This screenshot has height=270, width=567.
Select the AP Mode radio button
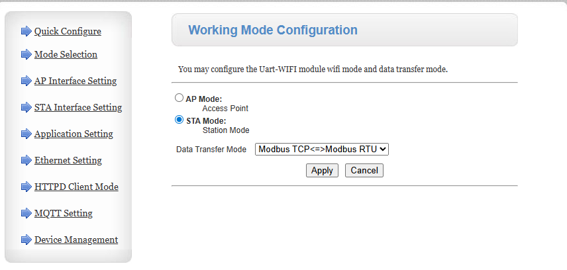(x=179, y=98)
